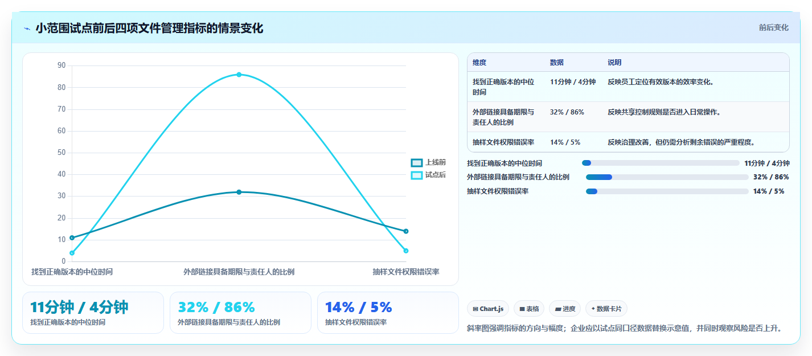Open the 14% / 5% stat card

(388, 313)
